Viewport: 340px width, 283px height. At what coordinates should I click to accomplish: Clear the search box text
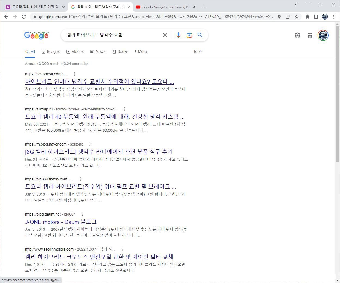pyautogui.click(x=165, y=35)
